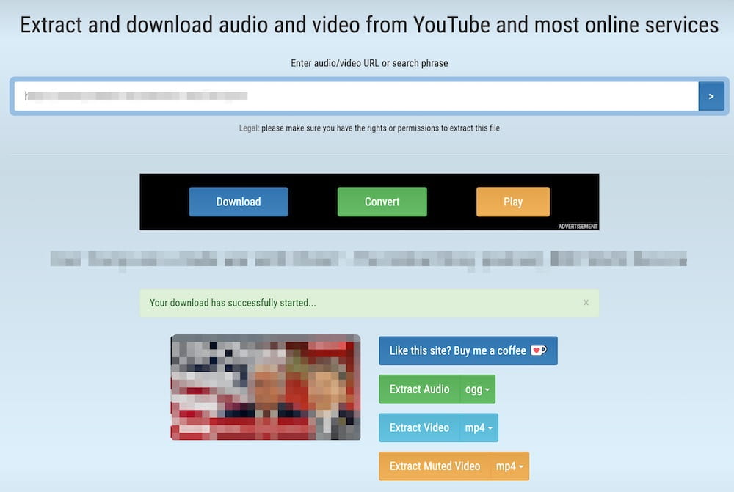Click the 'Enter audio/video URL or search phrase' label

click(369, 63)
